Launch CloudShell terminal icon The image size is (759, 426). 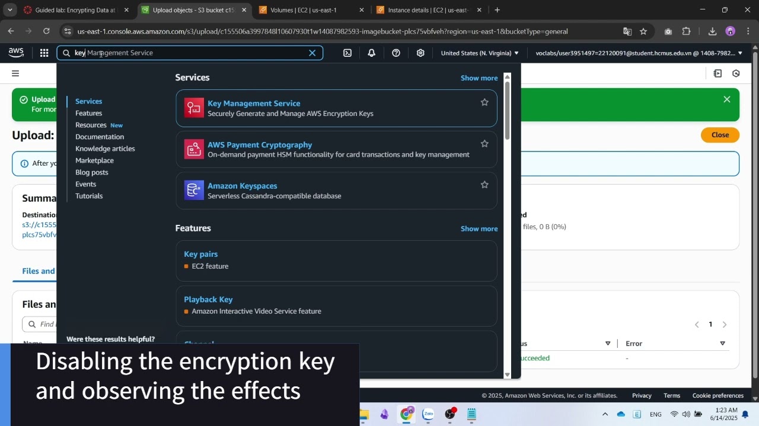coord(347,53)
